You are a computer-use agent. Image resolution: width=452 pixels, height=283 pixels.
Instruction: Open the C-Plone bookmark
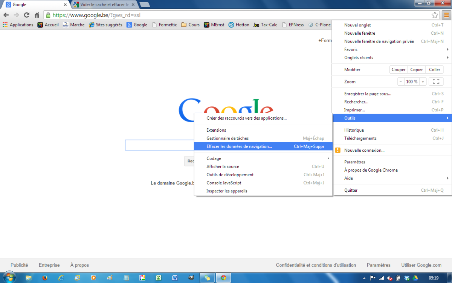click(x=319, y=25)
